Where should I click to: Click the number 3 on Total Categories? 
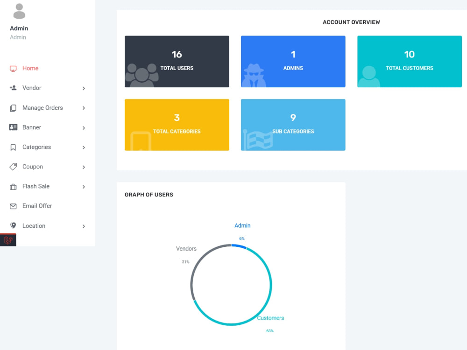[x=177, y=118]
